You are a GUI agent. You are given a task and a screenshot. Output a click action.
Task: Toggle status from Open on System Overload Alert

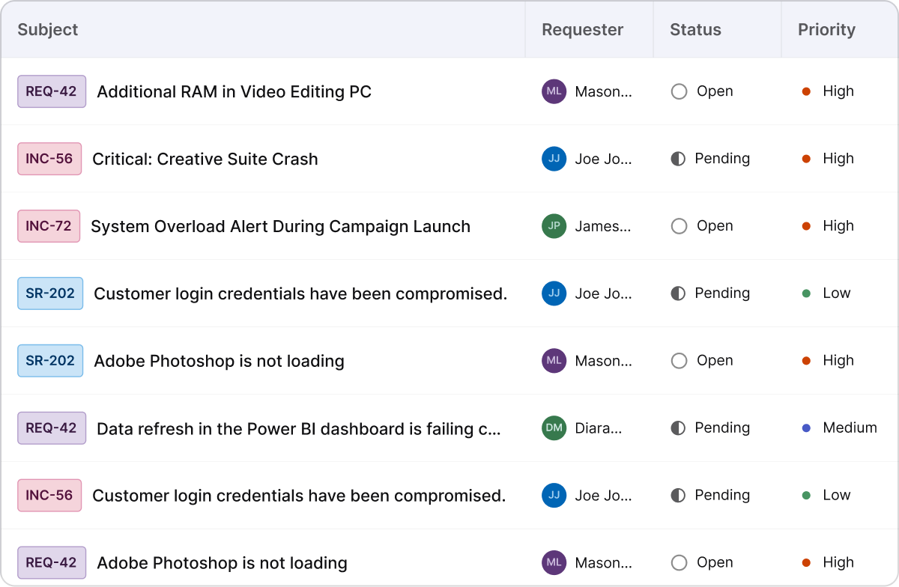pyautogui.click(x=679, y=226)
